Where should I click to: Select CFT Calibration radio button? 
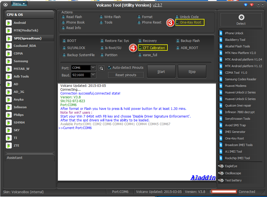point(140,48)
